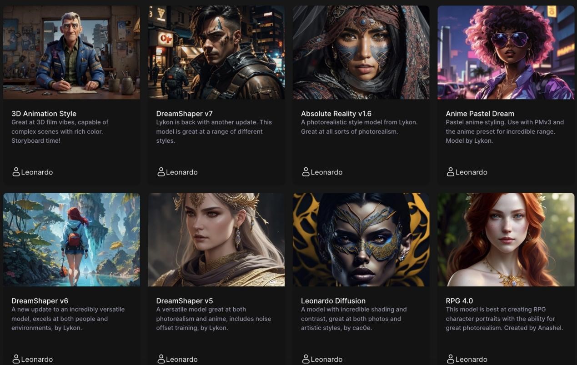Click the Absolute Reality v1.6 title text
Viewport: 577px width, 365px height.
[x=336, y=114]
